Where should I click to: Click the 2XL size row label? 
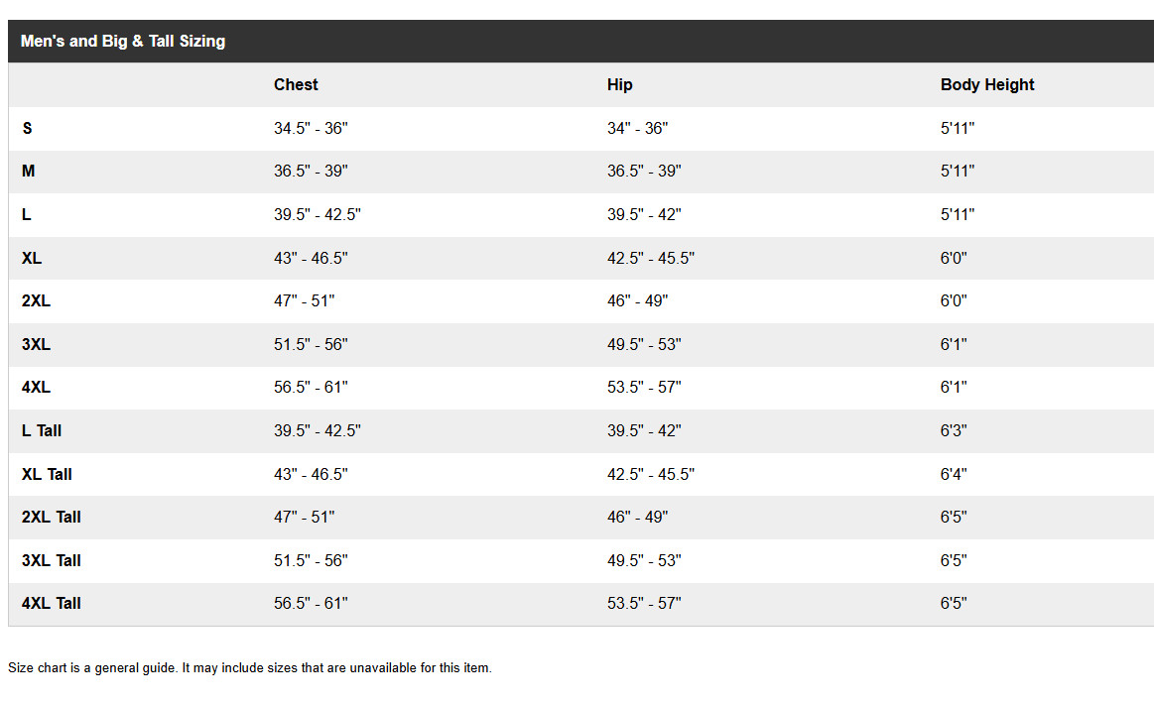point(36,301)
